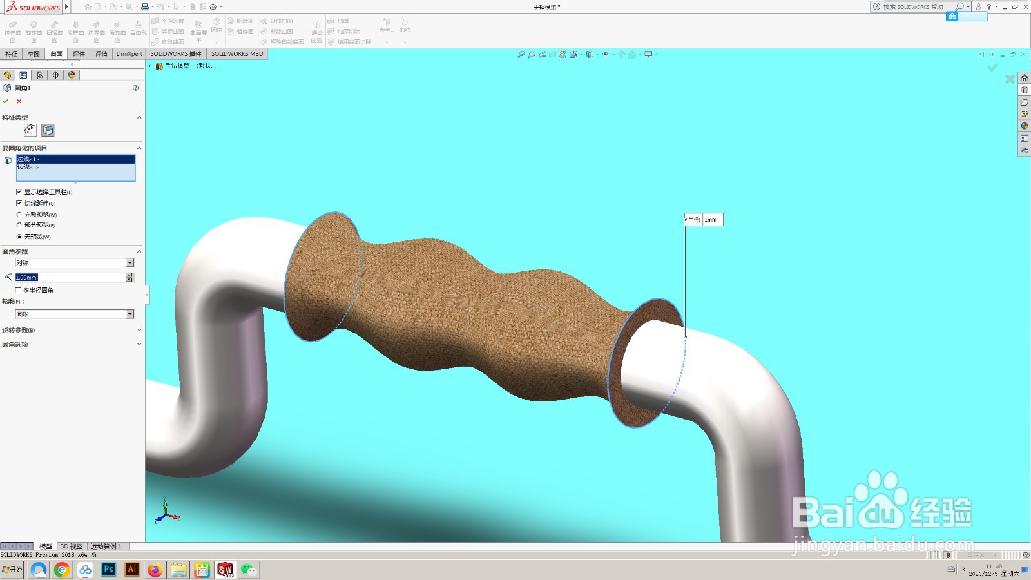The width and height of the screenshot is (1031, 580).
Task: Open Options gear icon in quick toolbar
Action: pos(213,7)
